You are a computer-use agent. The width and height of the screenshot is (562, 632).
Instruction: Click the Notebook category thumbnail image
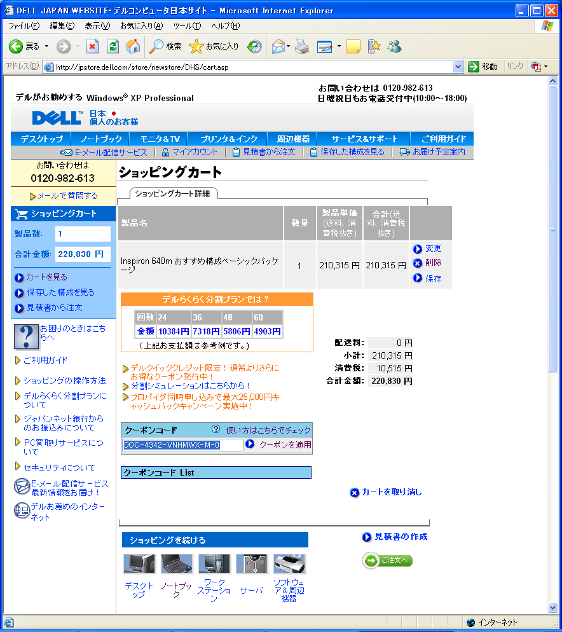(177, 564)
